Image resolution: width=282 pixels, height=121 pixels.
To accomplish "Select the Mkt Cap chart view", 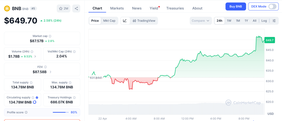I will coord(109,21).
